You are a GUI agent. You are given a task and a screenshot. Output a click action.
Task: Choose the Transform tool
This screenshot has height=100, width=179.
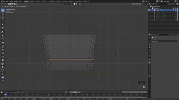3,28
